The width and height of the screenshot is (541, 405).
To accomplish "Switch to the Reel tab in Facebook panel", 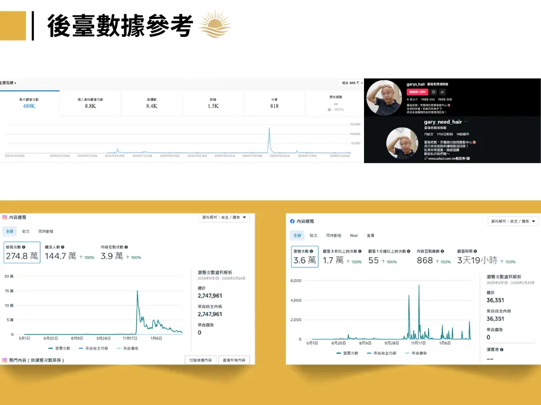I will [x=354, y=236].
